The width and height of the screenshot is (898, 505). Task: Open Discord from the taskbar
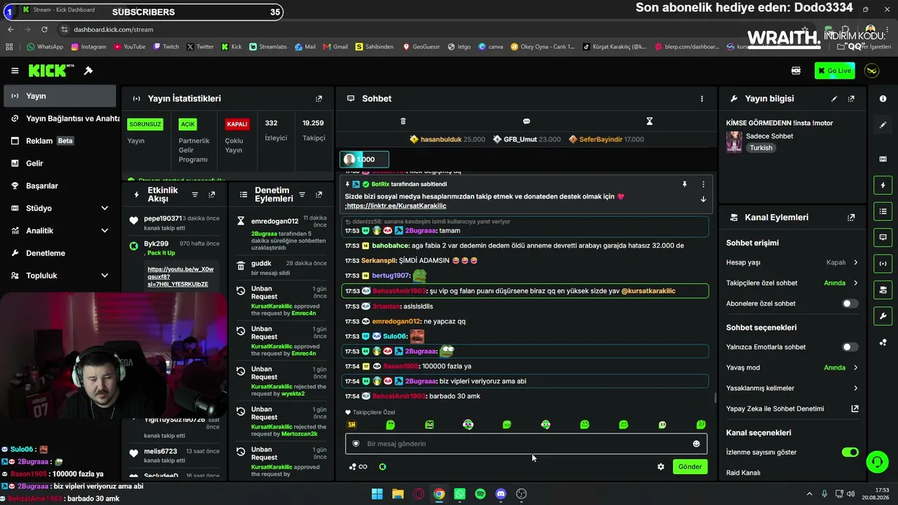tap(500, 494)
